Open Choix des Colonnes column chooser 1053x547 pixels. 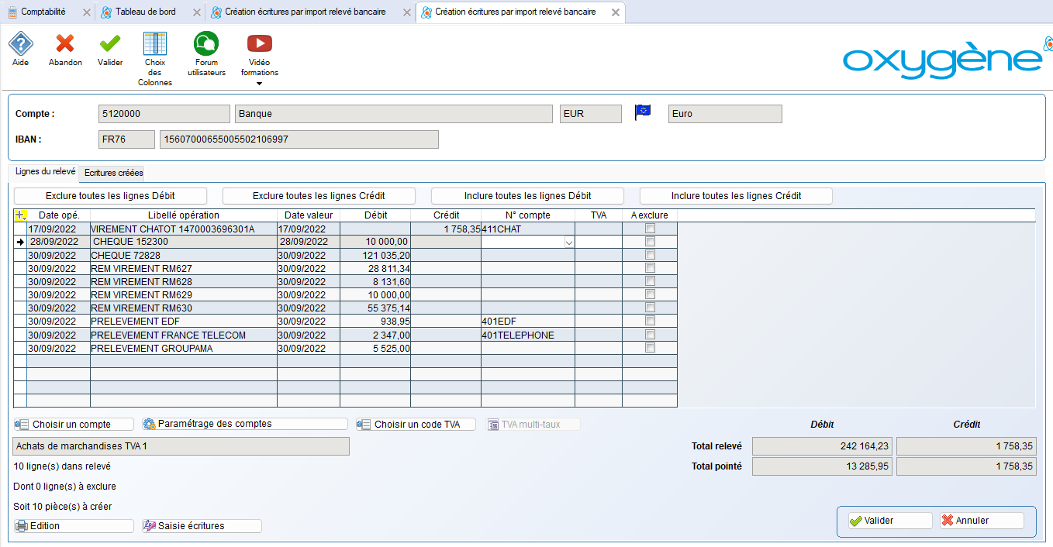click(x=155, y=44)
